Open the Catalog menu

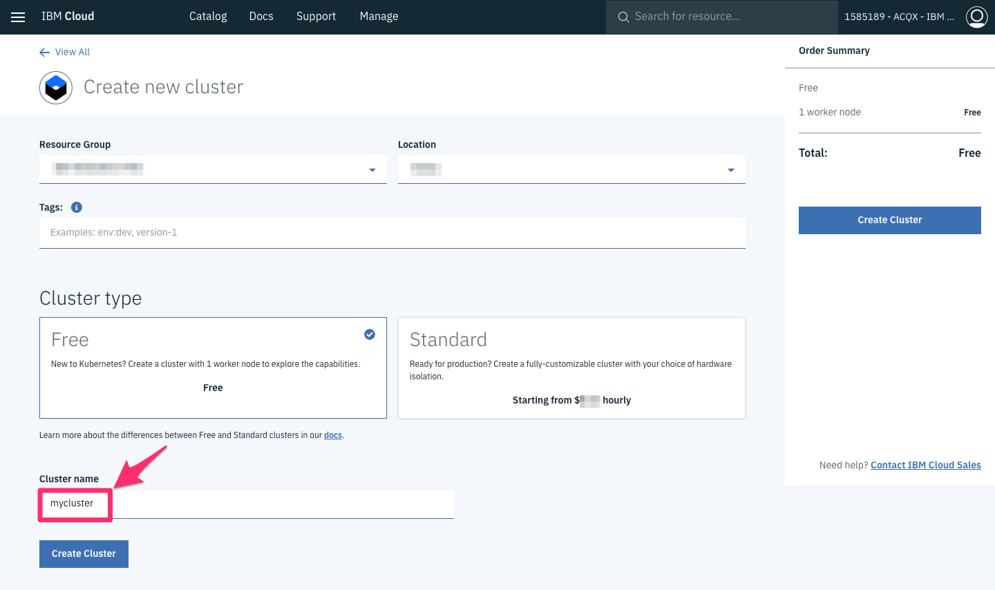tap(208, 17)
